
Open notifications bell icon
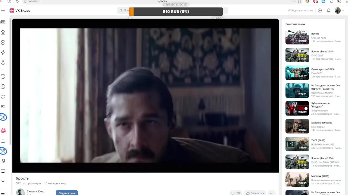[329, 11]
